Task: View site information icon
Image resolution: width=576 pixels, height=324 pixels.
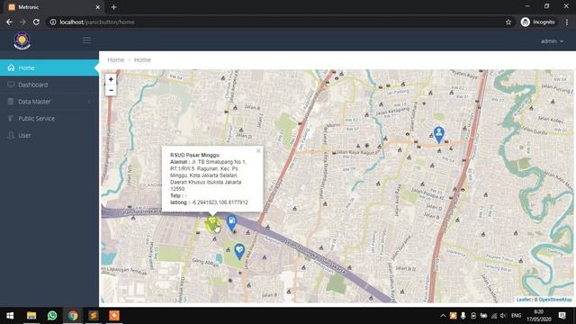Action: click(x=53, y=22)
